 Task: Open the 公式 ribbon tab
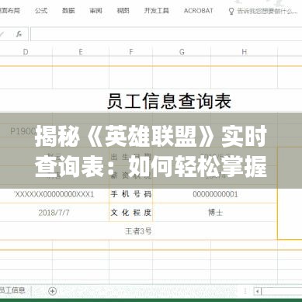(x=41, y=11)
